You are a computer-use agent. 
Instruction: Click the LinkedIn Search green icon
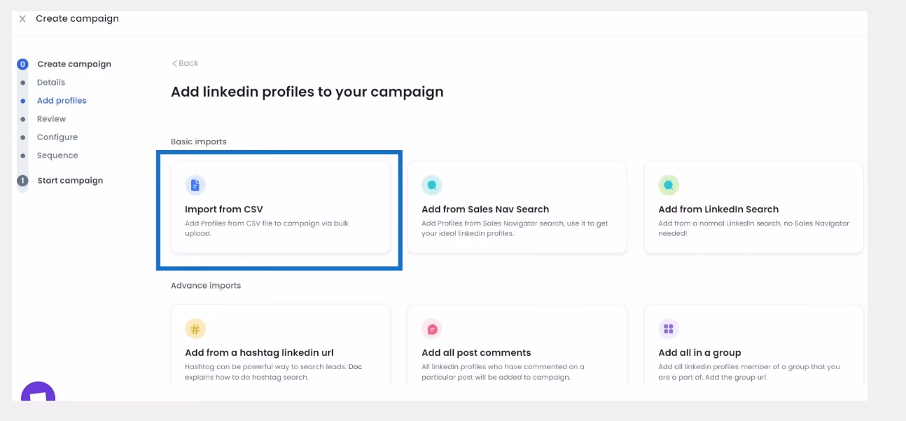[x=669, y=186]
